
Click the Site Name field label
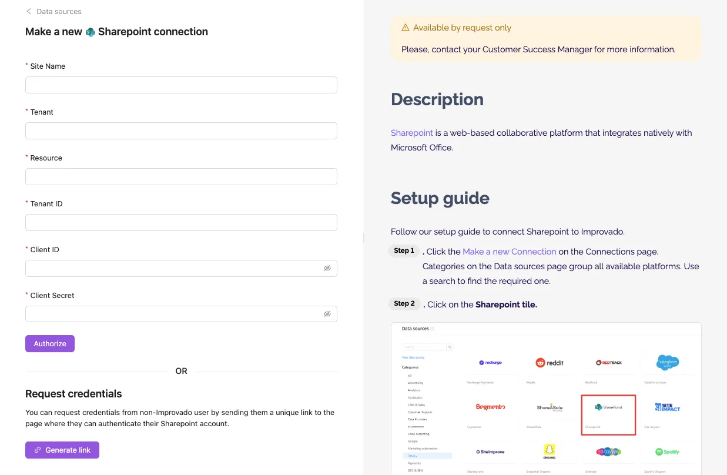48,66
